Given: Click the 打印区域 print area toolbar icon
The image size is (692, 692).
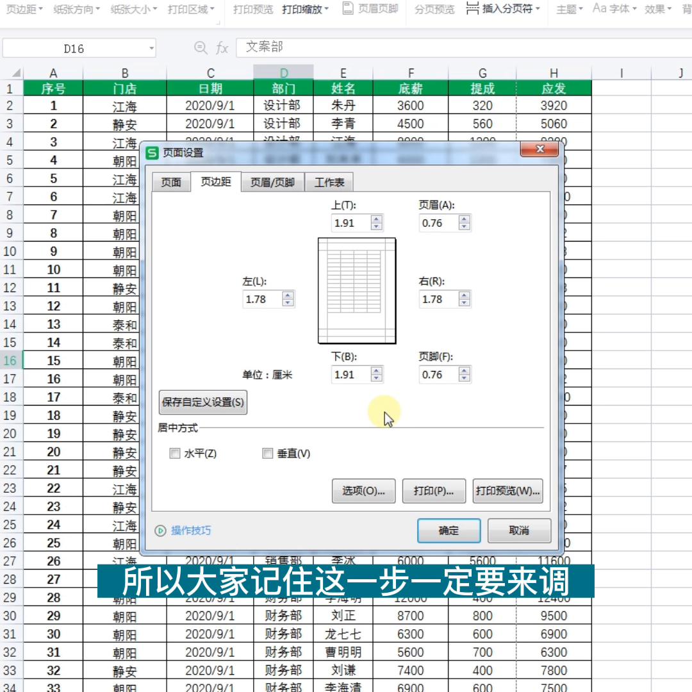Looking at the screenshot, I should click(x=188, y=10).
